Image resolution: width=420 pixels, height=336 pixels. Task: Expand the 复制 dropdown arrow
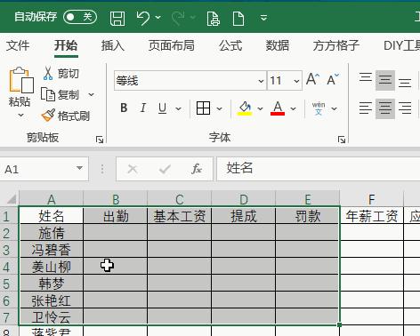click(91, 95)
